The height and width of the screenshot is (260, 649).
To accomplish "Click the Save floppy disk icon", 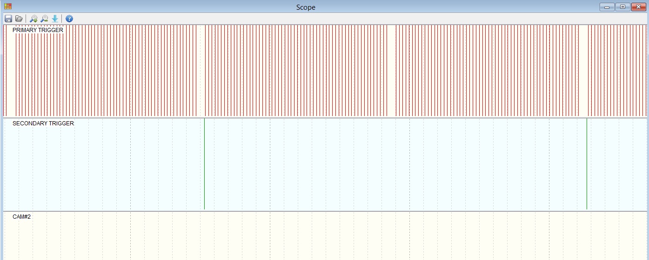I will click(8, 19).
